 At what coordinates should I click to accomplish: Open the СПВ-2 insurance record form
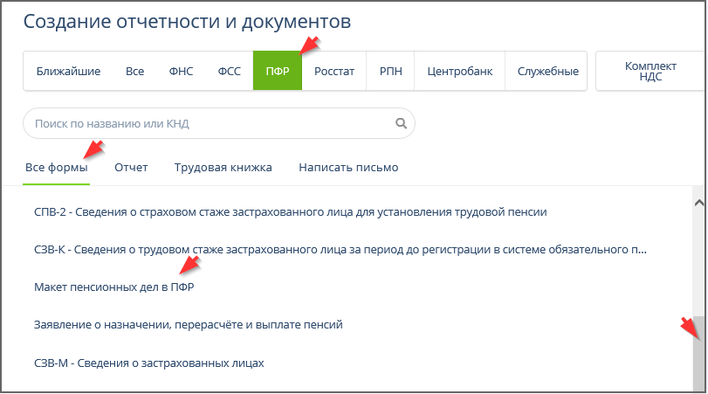coord(290,212)
